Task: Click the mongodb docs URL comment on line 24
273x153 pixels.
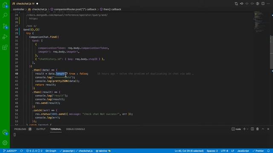Action: click(x=67, y=15)
